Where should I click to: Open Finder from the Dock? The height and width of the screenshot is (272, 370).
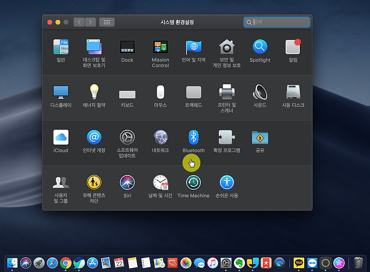coord(12,263)
